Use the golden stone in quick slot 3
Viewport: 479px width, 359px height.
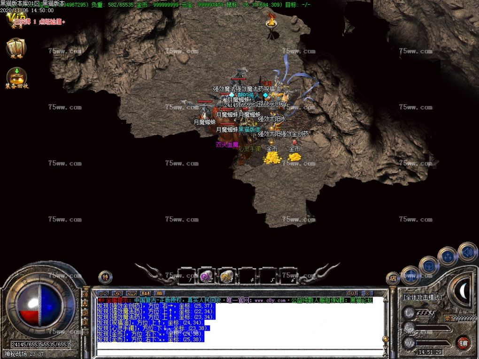[x=226, y=276]
